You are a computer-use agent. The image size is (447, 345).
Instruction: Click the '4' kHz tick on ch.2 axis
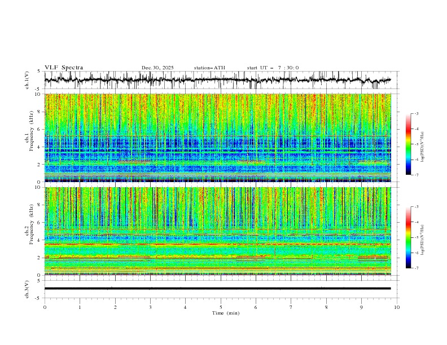(40, 240)
